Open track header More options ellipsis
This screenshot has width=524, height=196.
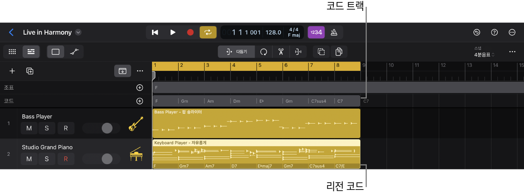click(140, 71)
